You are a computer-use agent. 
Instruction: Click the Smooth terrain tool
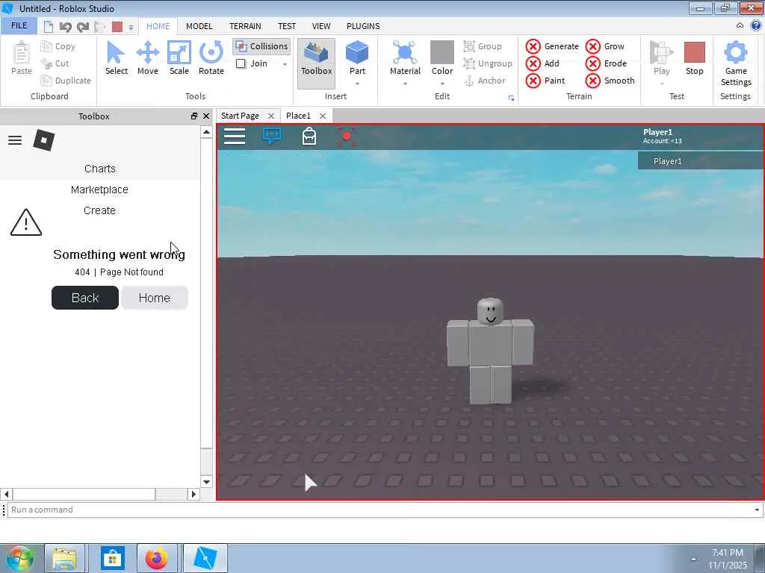click(x=610, y=81)
